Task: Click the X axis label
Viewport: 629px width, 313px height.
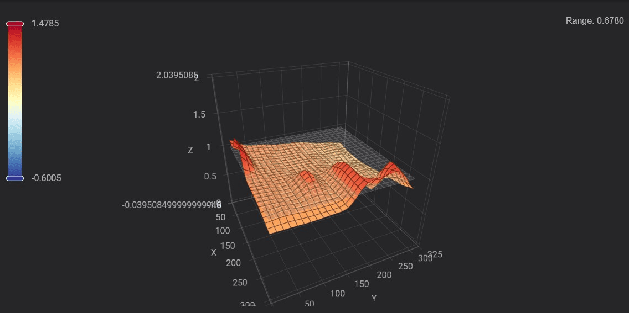Action: tap(213, 253)
